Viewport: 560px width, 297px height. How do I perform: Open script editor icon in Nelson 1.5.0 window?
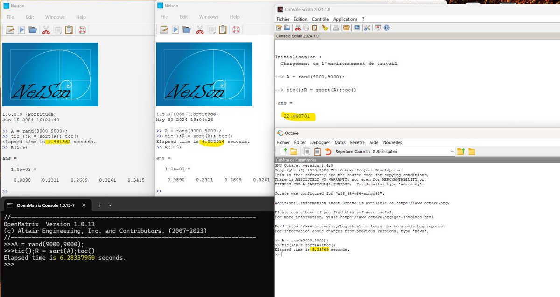(x=164, y=30)
